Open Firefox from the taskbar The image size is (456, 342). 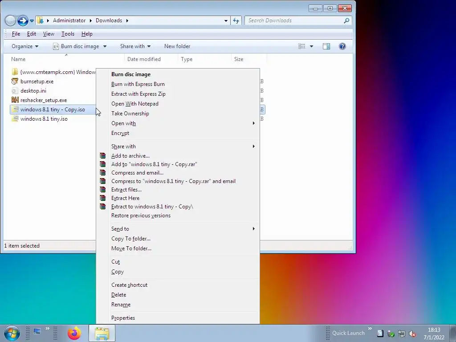(x=74, y=333)
